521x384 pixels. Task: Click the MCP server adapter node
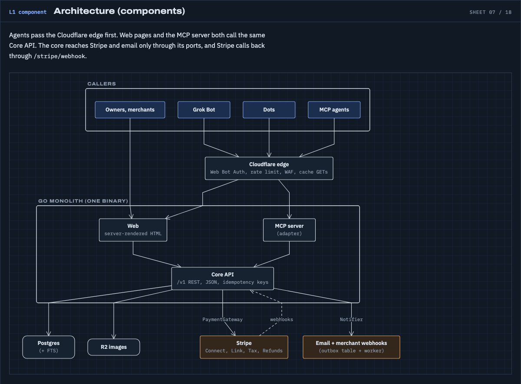(x=290, y=230)
